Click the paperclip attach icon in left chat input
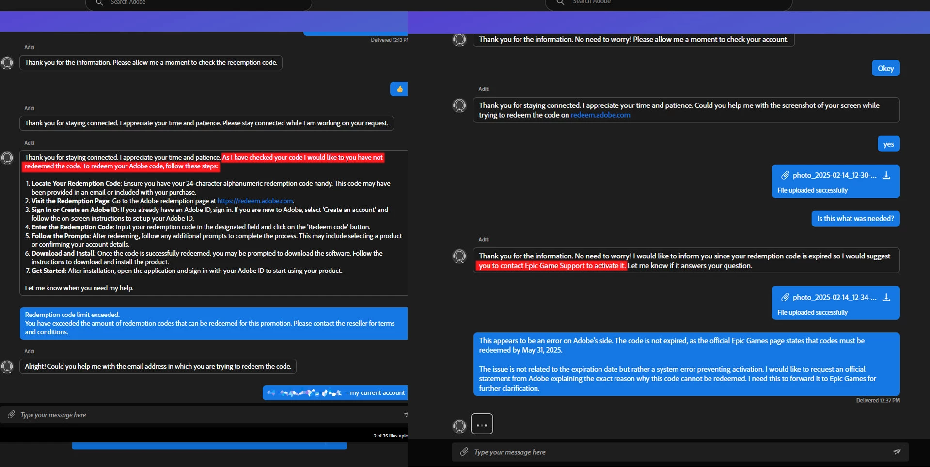The height and width of the screenshot is (467, 930). coord(11,414)
